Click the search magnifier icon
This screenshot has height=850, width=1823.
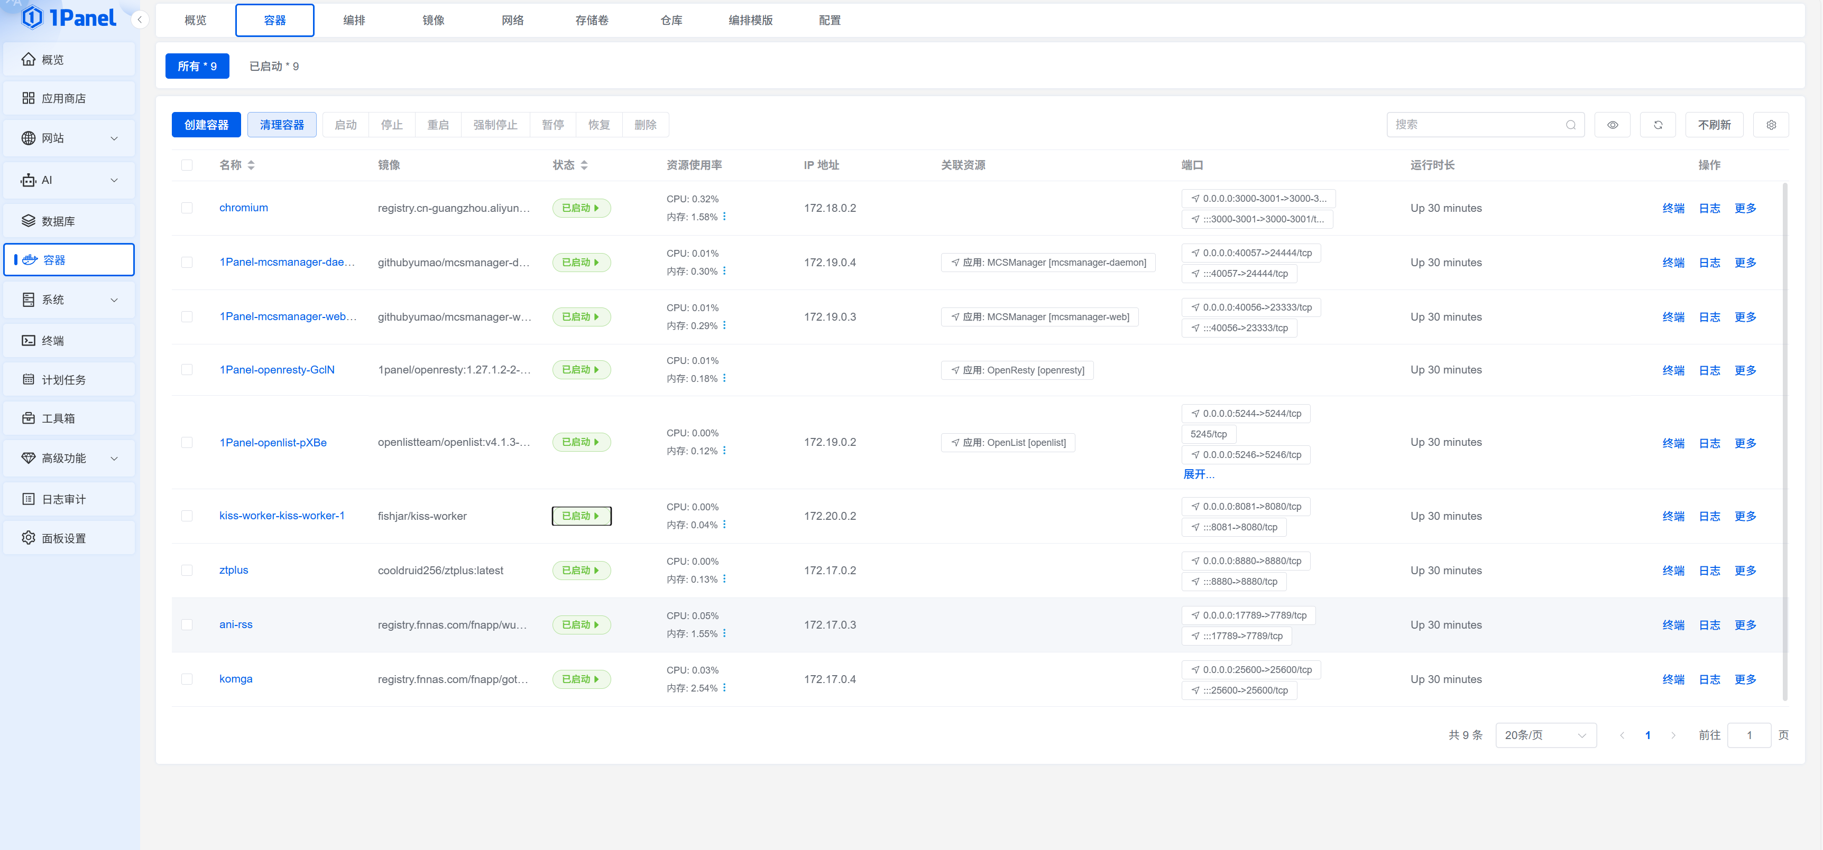[1570, 125]
